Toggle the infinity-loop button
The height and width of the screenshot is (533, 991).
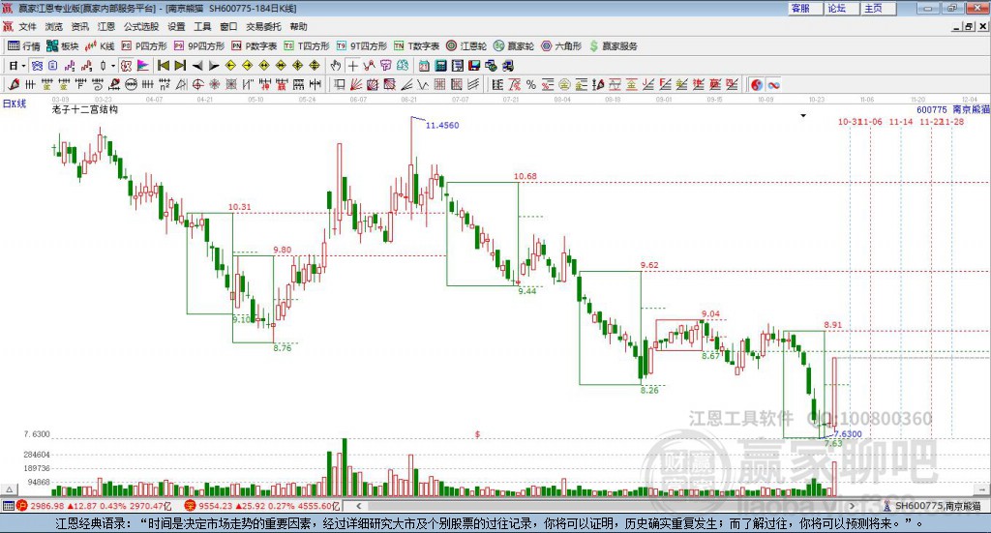point(773,84)
